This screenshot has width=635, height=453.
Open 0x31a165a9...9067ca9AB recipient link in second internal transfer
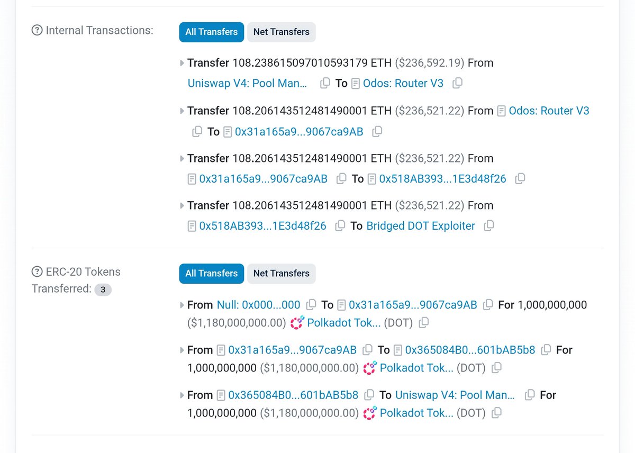(x=299, y=131)
